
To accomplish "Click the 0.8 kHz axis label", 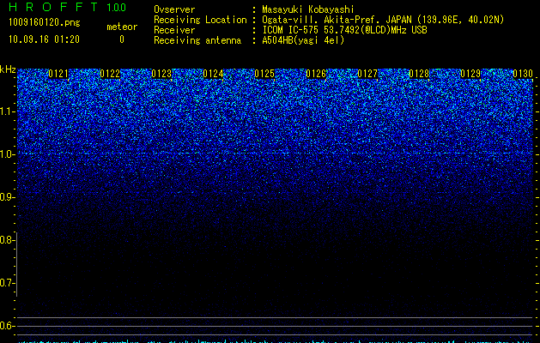I will pos(7,240).
